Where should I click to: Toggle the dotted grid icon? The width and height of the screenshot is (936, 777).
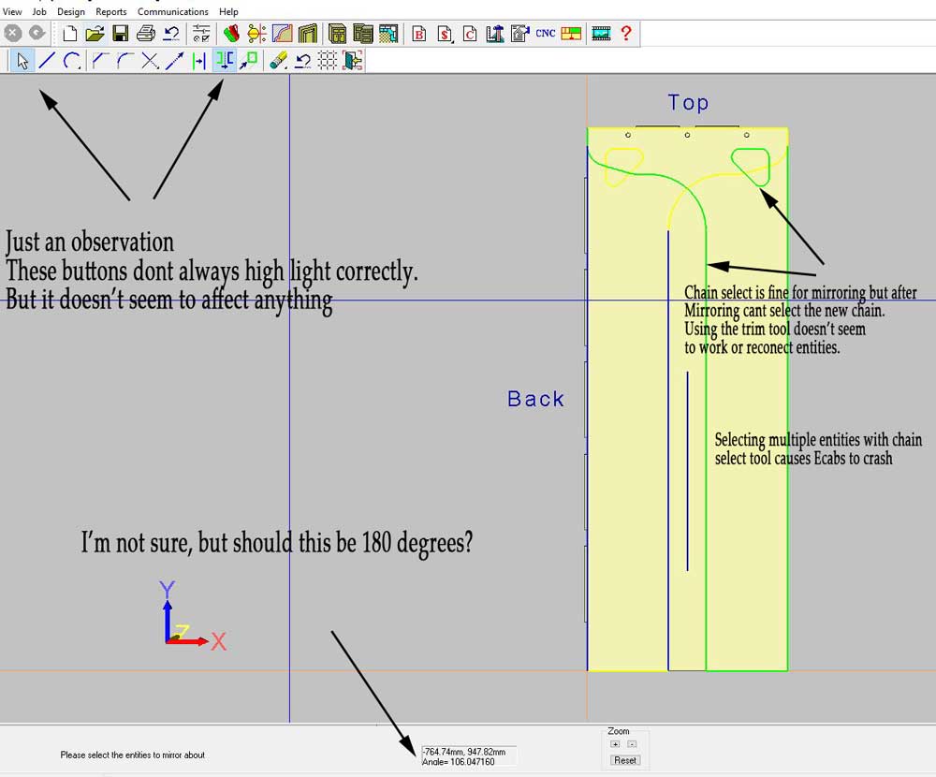[327, 61]
